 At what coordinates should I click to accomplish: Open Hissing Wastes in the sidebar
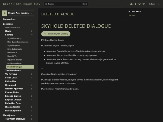click(x=13, y=107)
